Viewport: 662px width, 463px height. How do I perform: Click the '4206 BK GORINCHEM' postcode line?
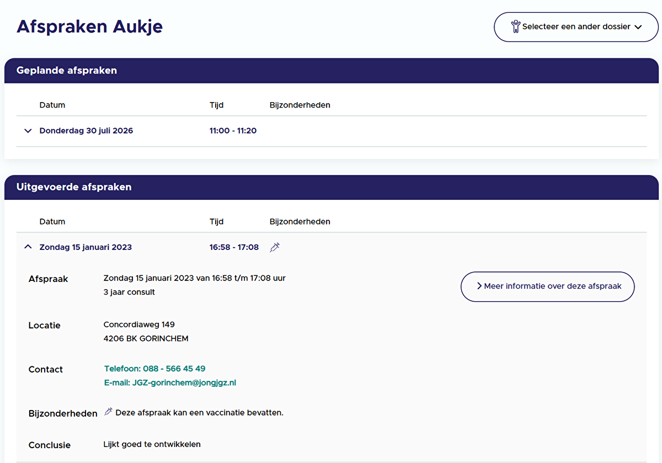pyautogui.click(x=146, y=338)
